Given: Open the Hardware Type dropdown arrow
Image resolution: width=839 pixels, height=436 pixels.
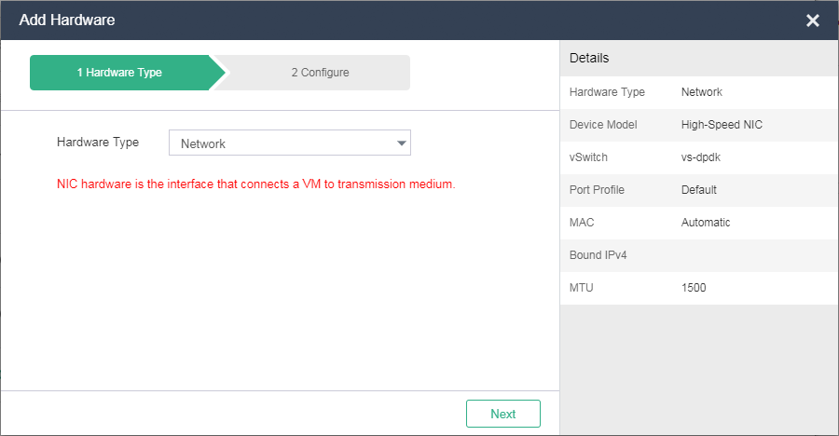Looking at the screenshot, I should [401, 143].
